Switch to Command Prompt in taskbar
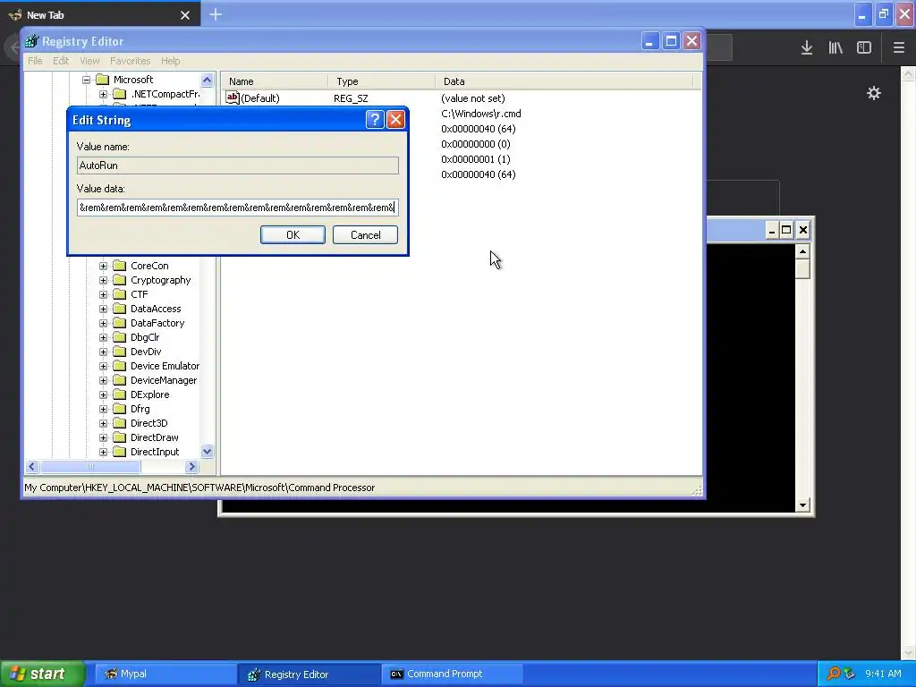This screenshot has width=916, height=687. click(453, 674)
